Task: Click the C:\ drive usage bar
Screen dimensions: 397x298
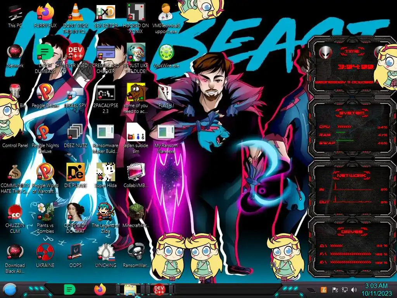Action: click(337, 246)
